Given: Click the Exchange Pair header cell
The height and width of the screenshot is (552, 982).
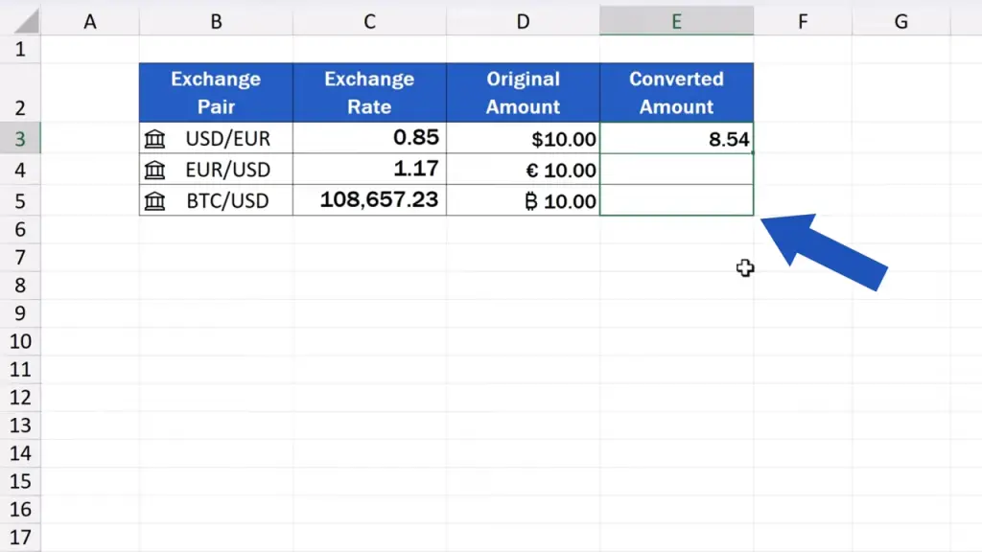Looking at the screenshot, I should point(216,93).
